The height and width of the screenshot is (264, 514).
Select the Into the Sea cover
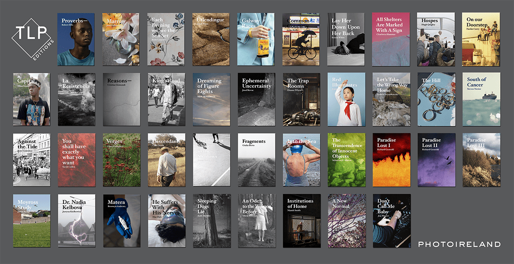tap(301, 160)
